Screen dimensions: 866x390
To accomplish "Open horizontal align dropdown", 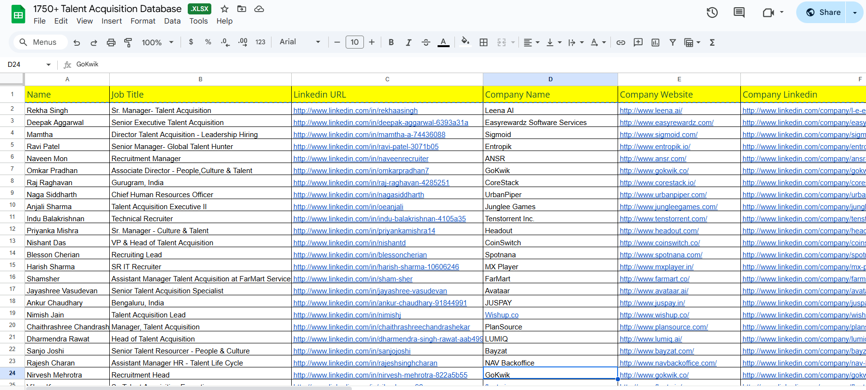I will click(x=531, y=42).
